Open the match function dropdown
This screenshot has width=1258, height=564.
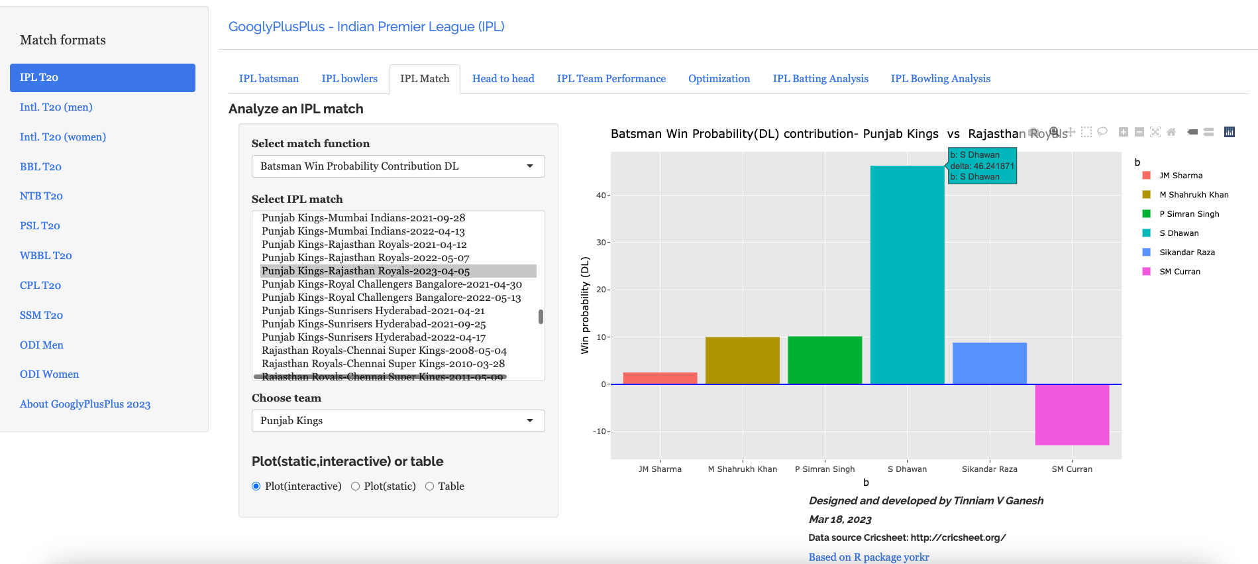coord(397,166)
